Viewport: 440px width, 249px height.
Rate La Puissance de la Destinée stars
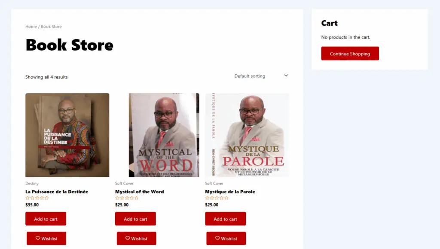tap(37, 198)
